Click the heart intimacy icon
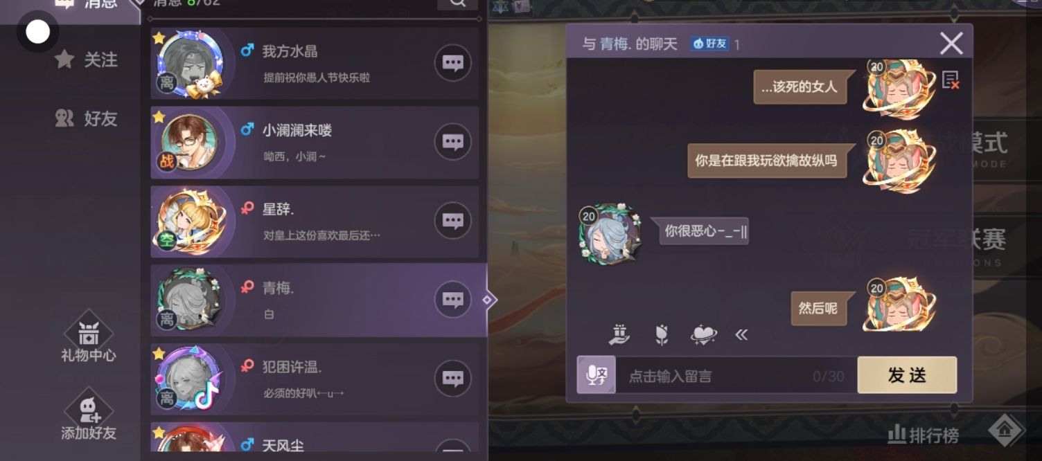 [704, 335]
